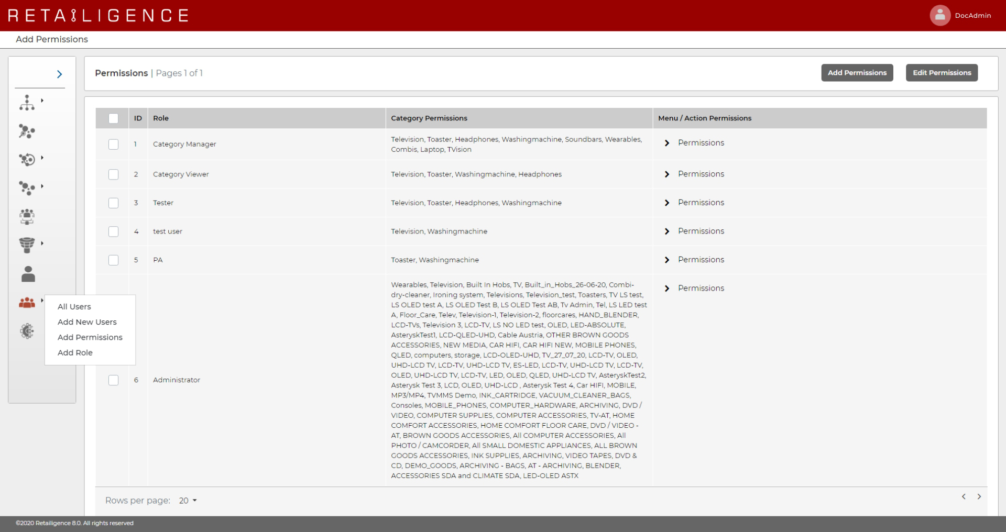
Task: Toggle the select-all checkbox in table header
Action: pyautogui.click(x=113, y=118)
